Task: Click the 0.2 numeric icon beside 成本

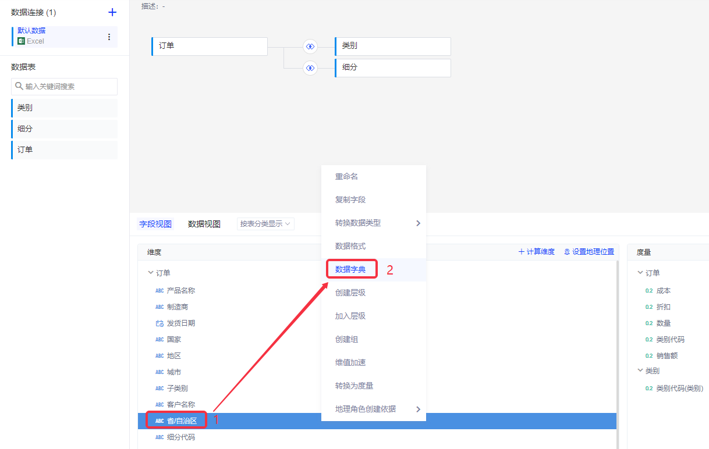Action: [649, 291]
